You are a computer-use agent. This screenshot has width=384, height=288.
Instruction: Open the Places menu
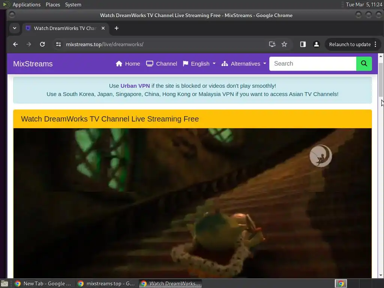[x=52, y=4]
